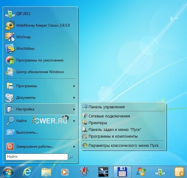Image resolution: width=187 pixels, height=178 pixels.
Task: Open Программы по умолчанию
Action: pos(40,60)
